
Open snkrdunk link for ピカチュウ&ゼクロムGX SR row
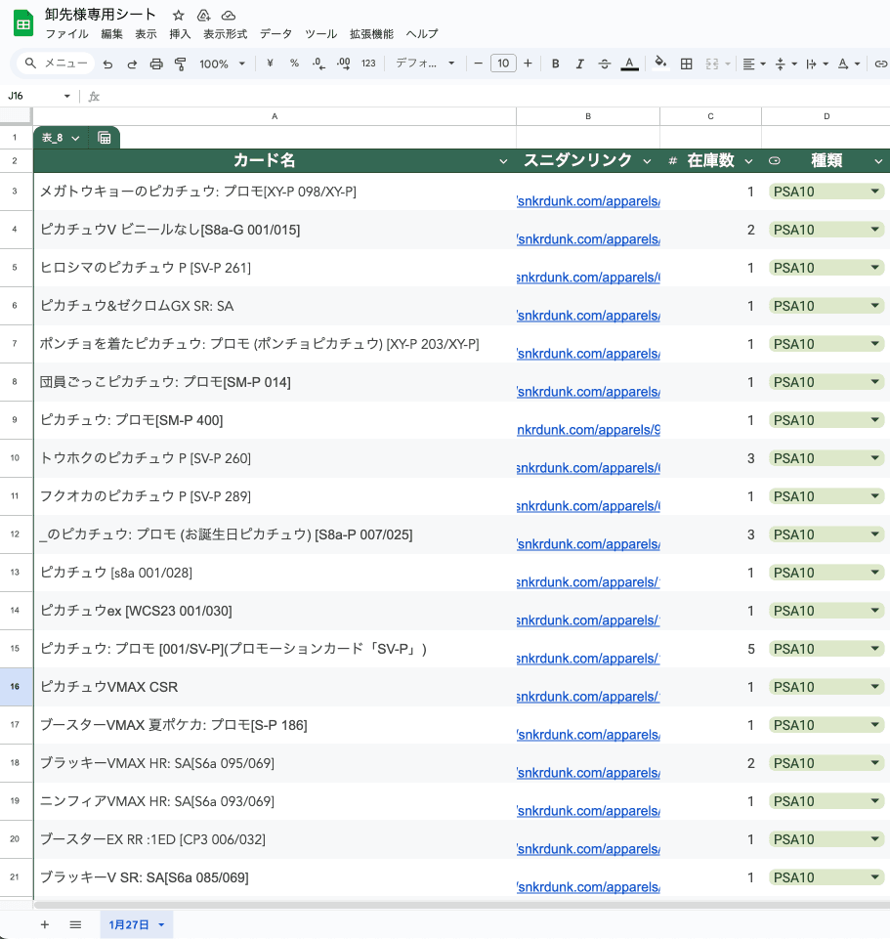tap(588, 316)
